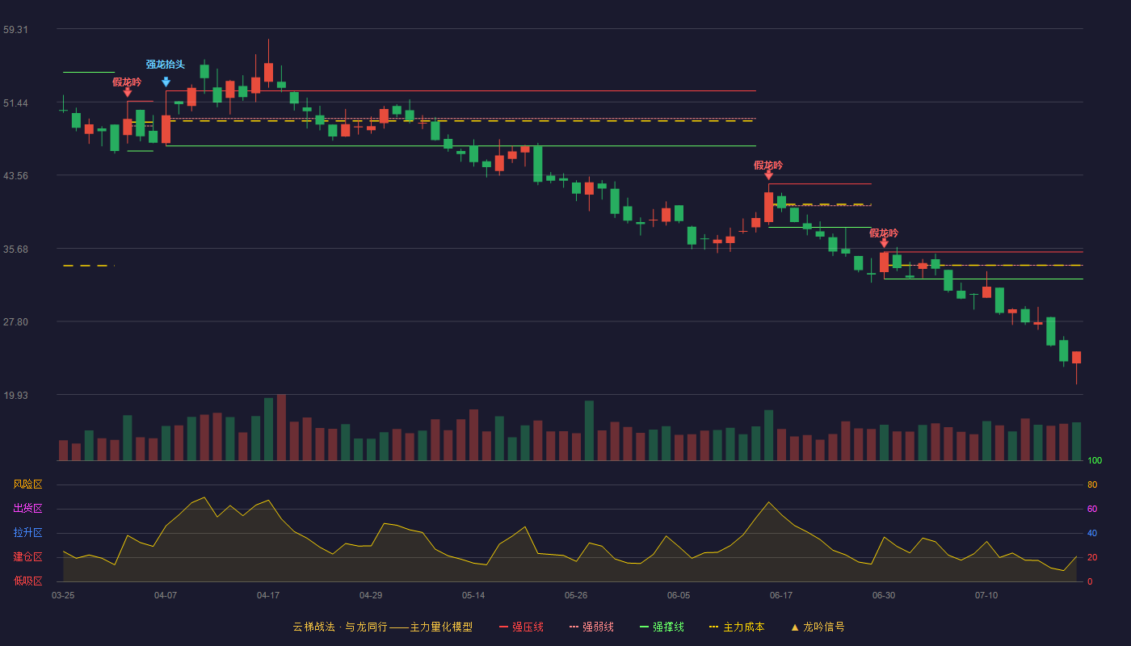Select the 风险区 zone label
The image size is (1131, 646).
coord(27,484)
